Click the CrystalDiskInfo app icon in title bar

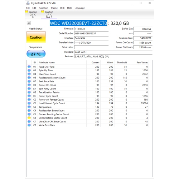pos(28,3)
